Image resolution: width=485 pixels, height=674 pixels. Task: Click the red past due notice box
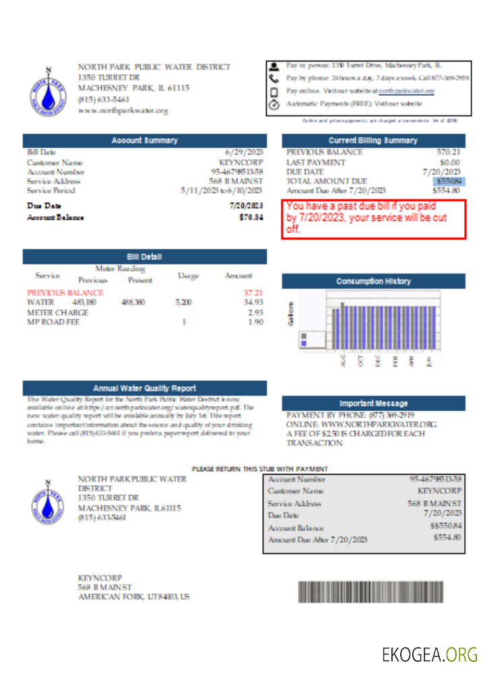(373, 219)
